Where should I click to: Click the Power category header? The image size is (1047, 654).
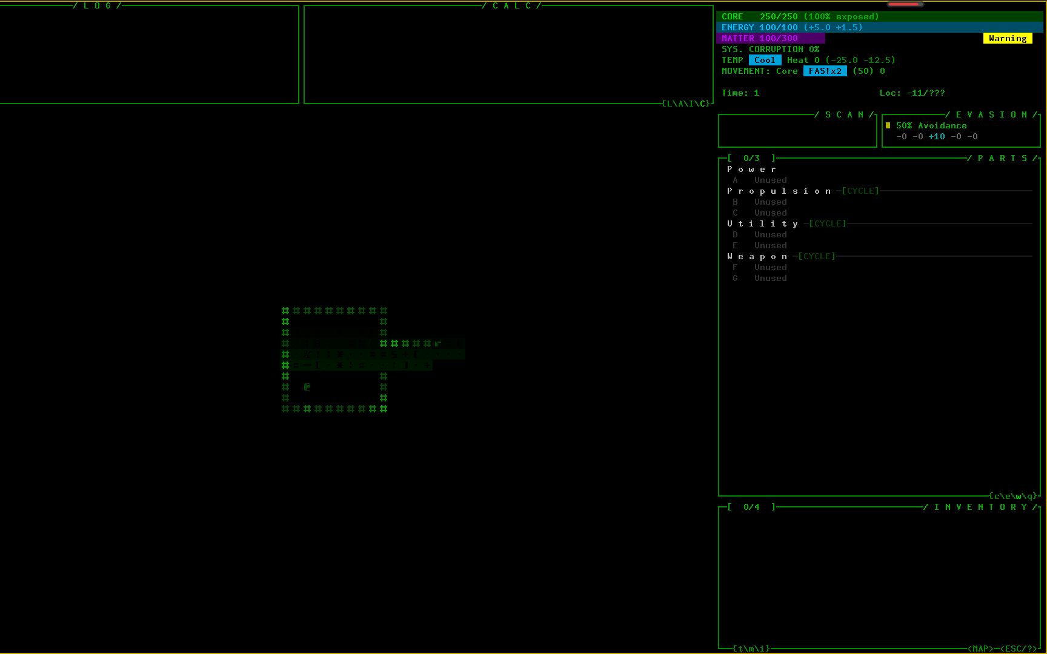pyautogui.click(x=751, y=169)
